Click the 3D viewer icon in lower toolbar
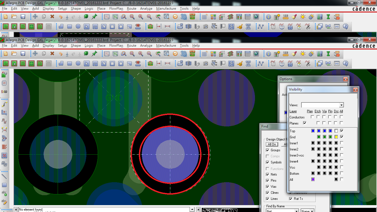Screen dimensions: 377x212 pyautogui.click(x=184, y=54)
